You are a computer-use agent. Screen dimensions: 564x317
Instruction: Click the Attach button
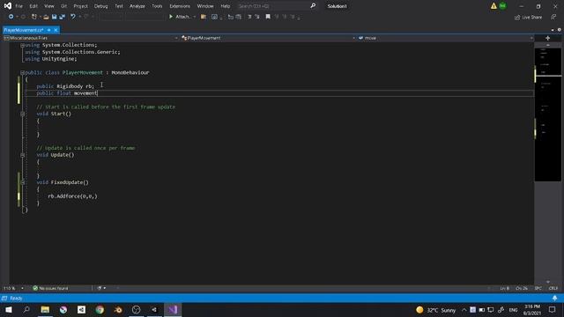click(182, 17)
